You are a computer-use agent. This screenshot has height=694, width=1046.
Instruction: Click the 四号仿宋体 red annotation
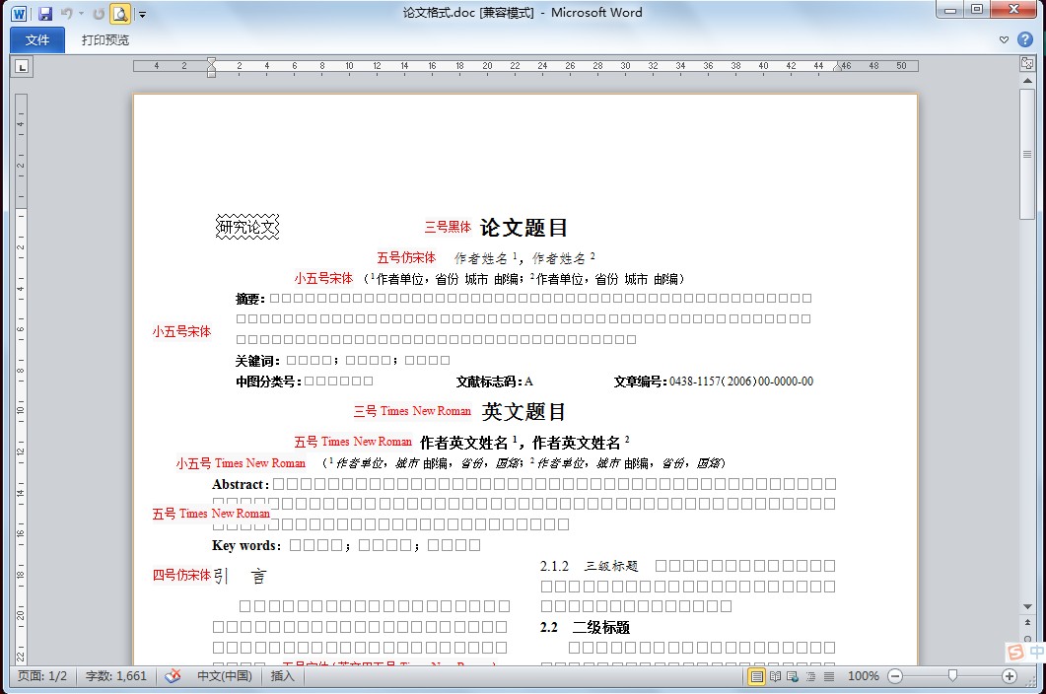click(x=181, y=576)
